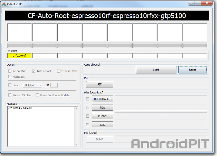This screenshot has width=217, height=156.
Task: Click the CSC file path field
Action: click(x=161, y=125)
